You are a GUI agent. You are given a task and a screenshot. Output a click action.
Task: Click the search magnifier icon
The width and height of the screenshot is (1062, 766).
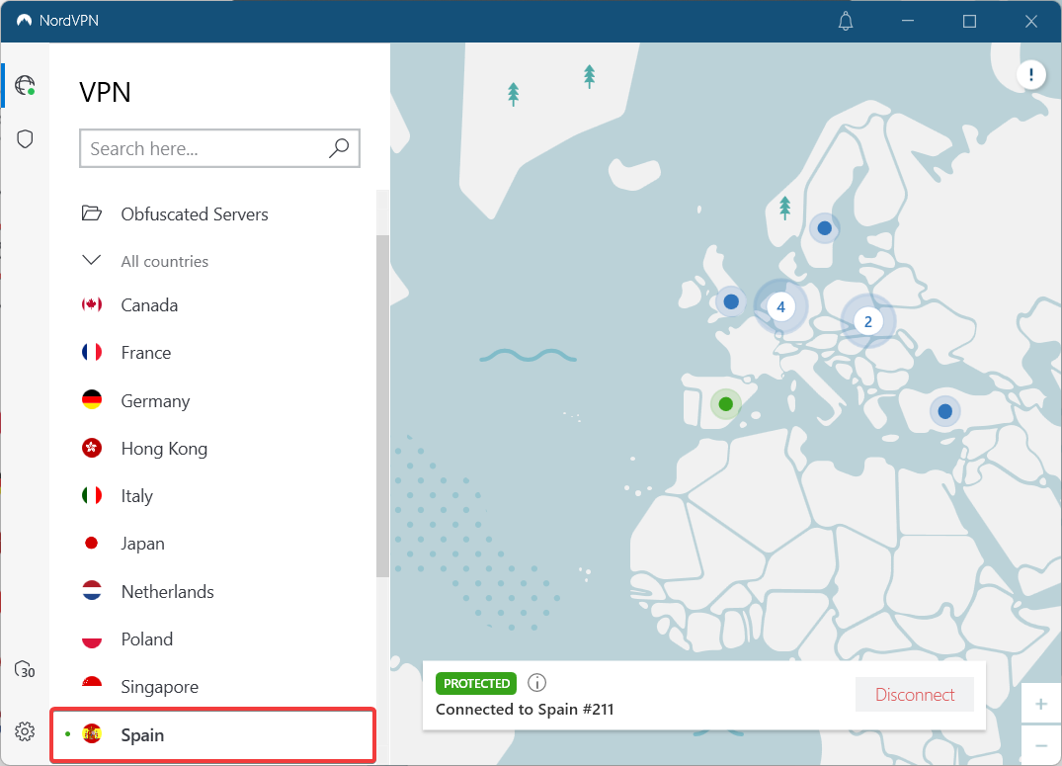(339, 148)
